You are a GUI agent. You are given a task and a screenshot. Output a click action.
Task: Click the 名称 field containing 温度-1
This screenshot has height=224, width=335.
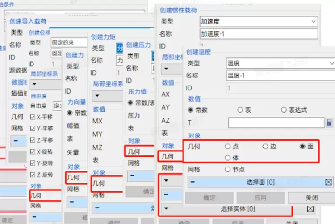pyautogui.click(x=280, y=75)
